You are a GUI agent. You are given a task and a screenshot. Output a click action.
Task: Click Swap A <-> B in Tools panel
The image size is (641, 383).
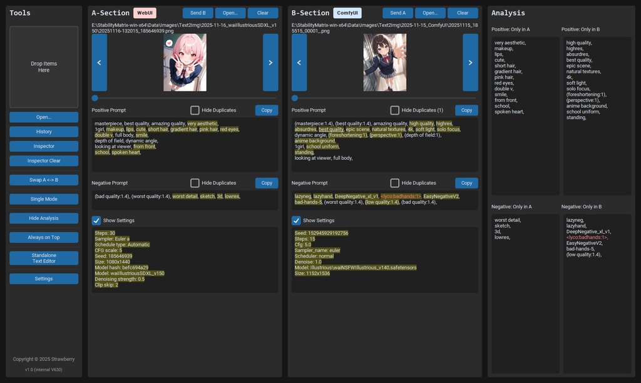(43, 180)
